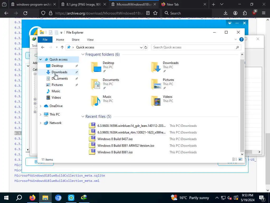Unpin Pictures sidebar pin icon
The width and height of the screenshot is (270, 203).
click(77, 85)
